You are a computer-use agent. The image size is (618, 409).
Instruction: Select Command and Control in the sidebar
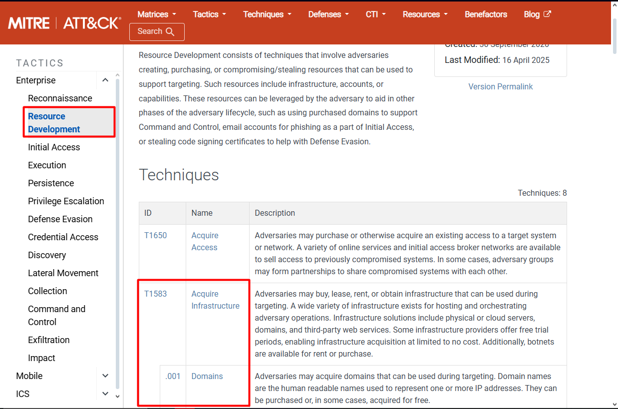pyautogui.click(x=56, y=316)
